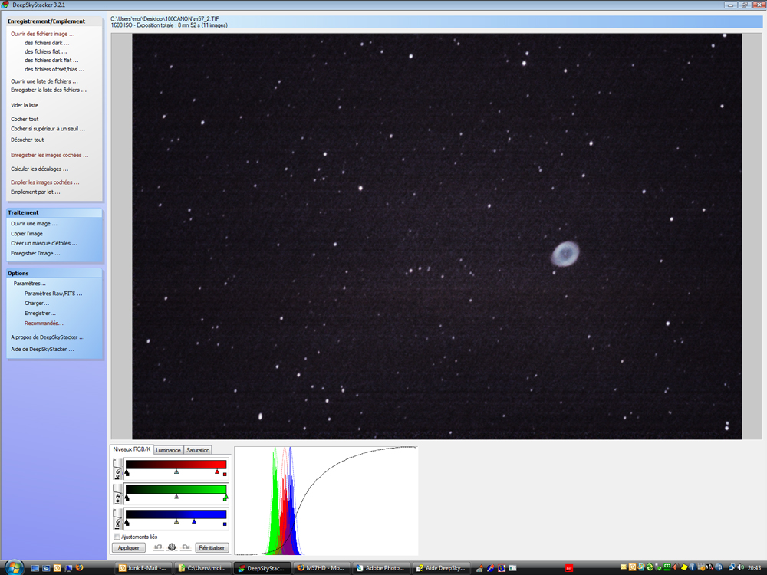767x575 pixels.
Task: Click the blue channel white point triangle
Action: [194, 521]
